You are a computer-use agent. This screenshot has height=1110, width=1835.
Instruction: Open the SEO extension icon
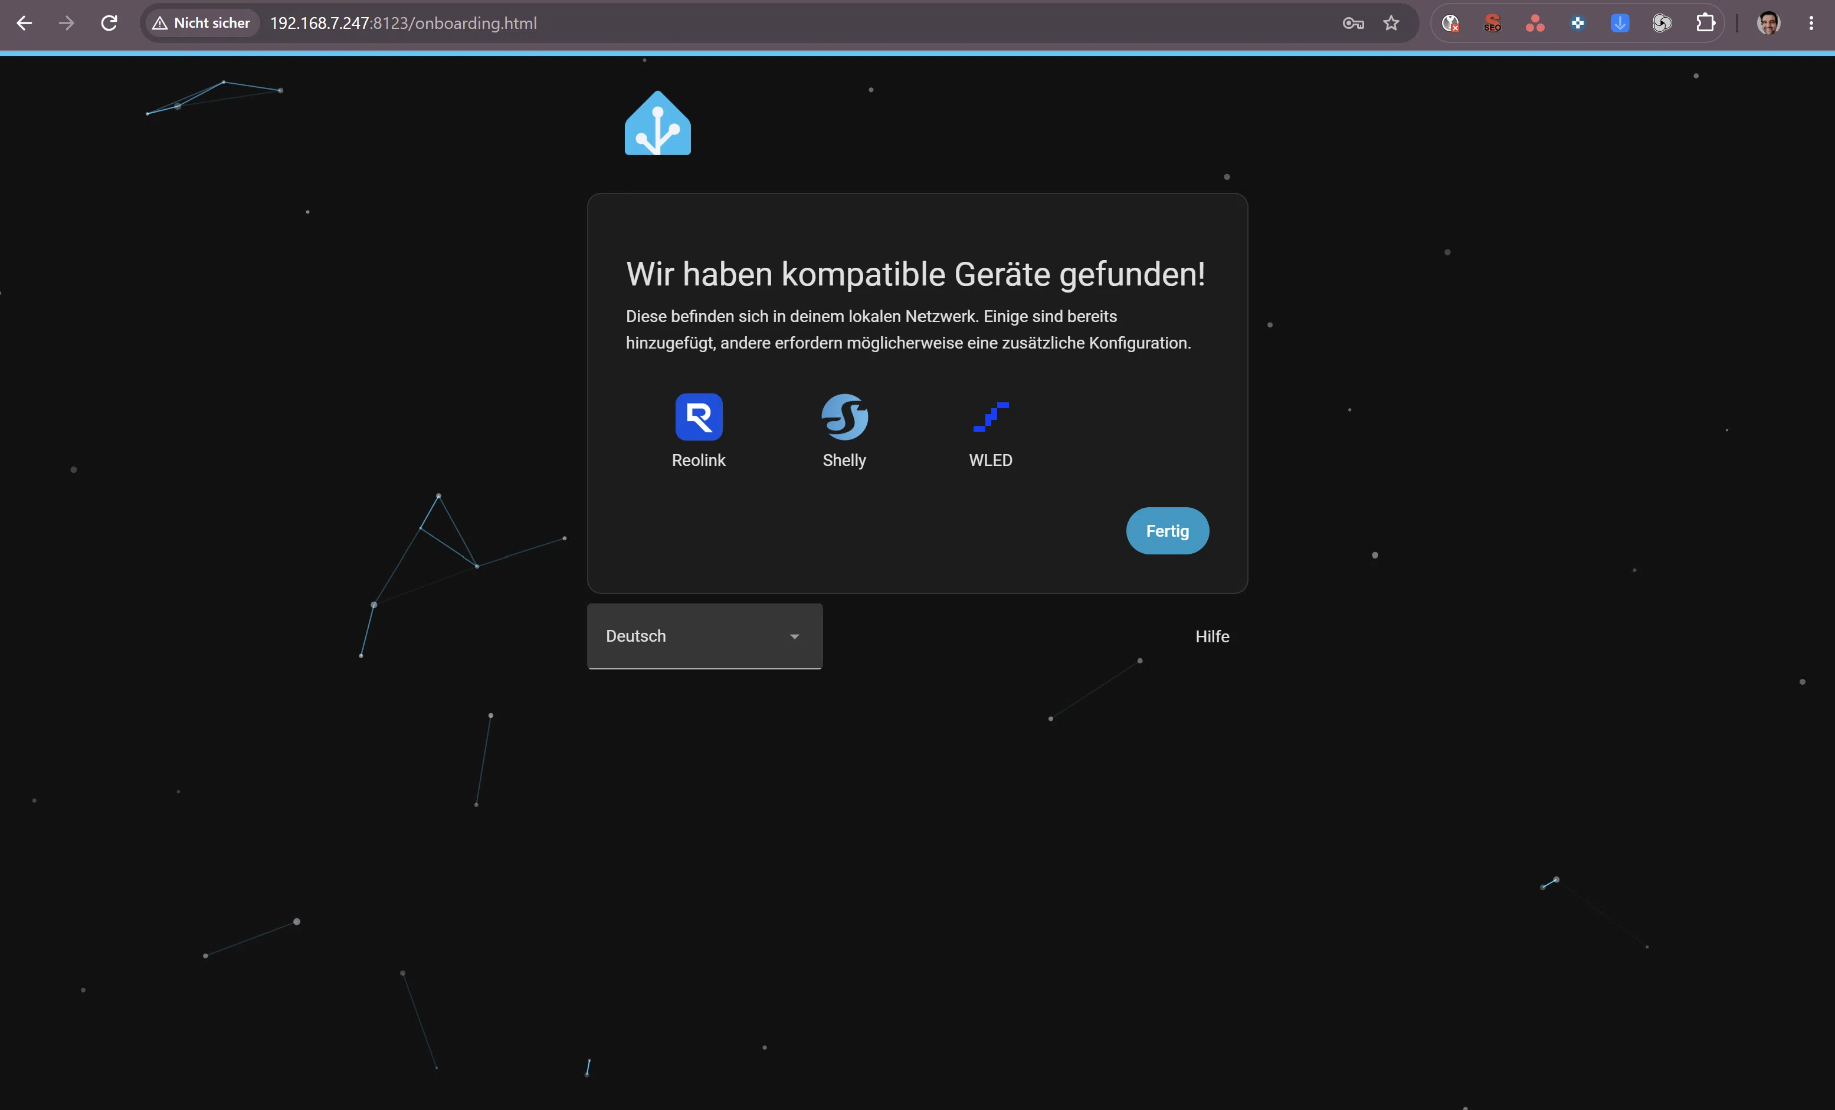1492,23
